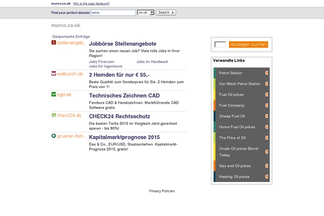
Task: Click arrow icon next to Petrol Station
Action: 266,73
